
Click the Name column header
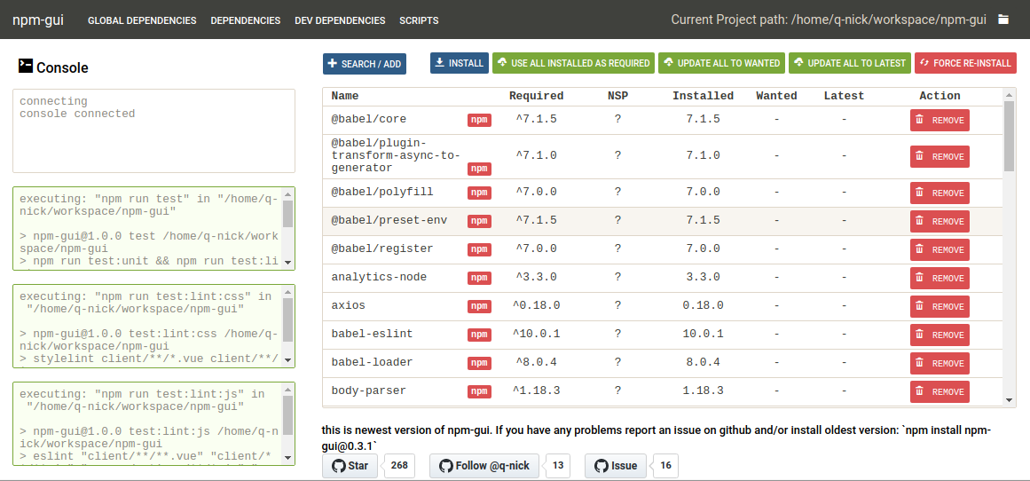345,96
